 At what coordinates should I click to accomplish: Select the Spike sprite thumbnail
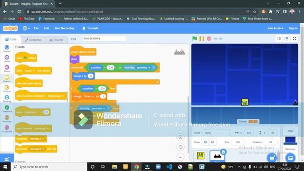(x=217, y=156)
